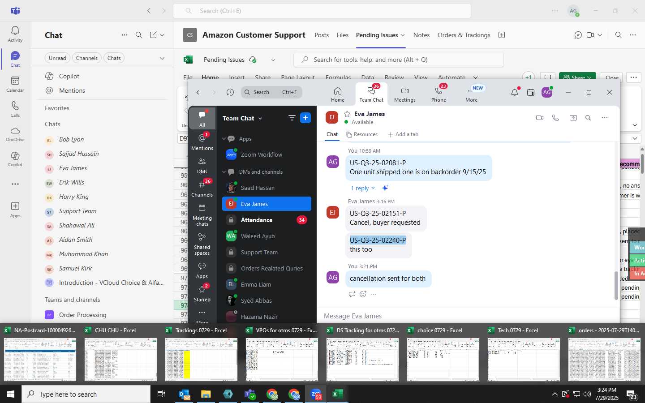Add a new tab to Amazon Customer Support channel
Image resolution: width=645 pixels, height=403 pixels.
502,35
